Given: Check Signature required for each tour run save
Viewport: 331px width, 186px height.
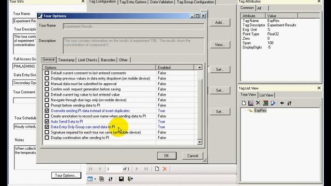Looking at the screenshot, I should point(47,132).
